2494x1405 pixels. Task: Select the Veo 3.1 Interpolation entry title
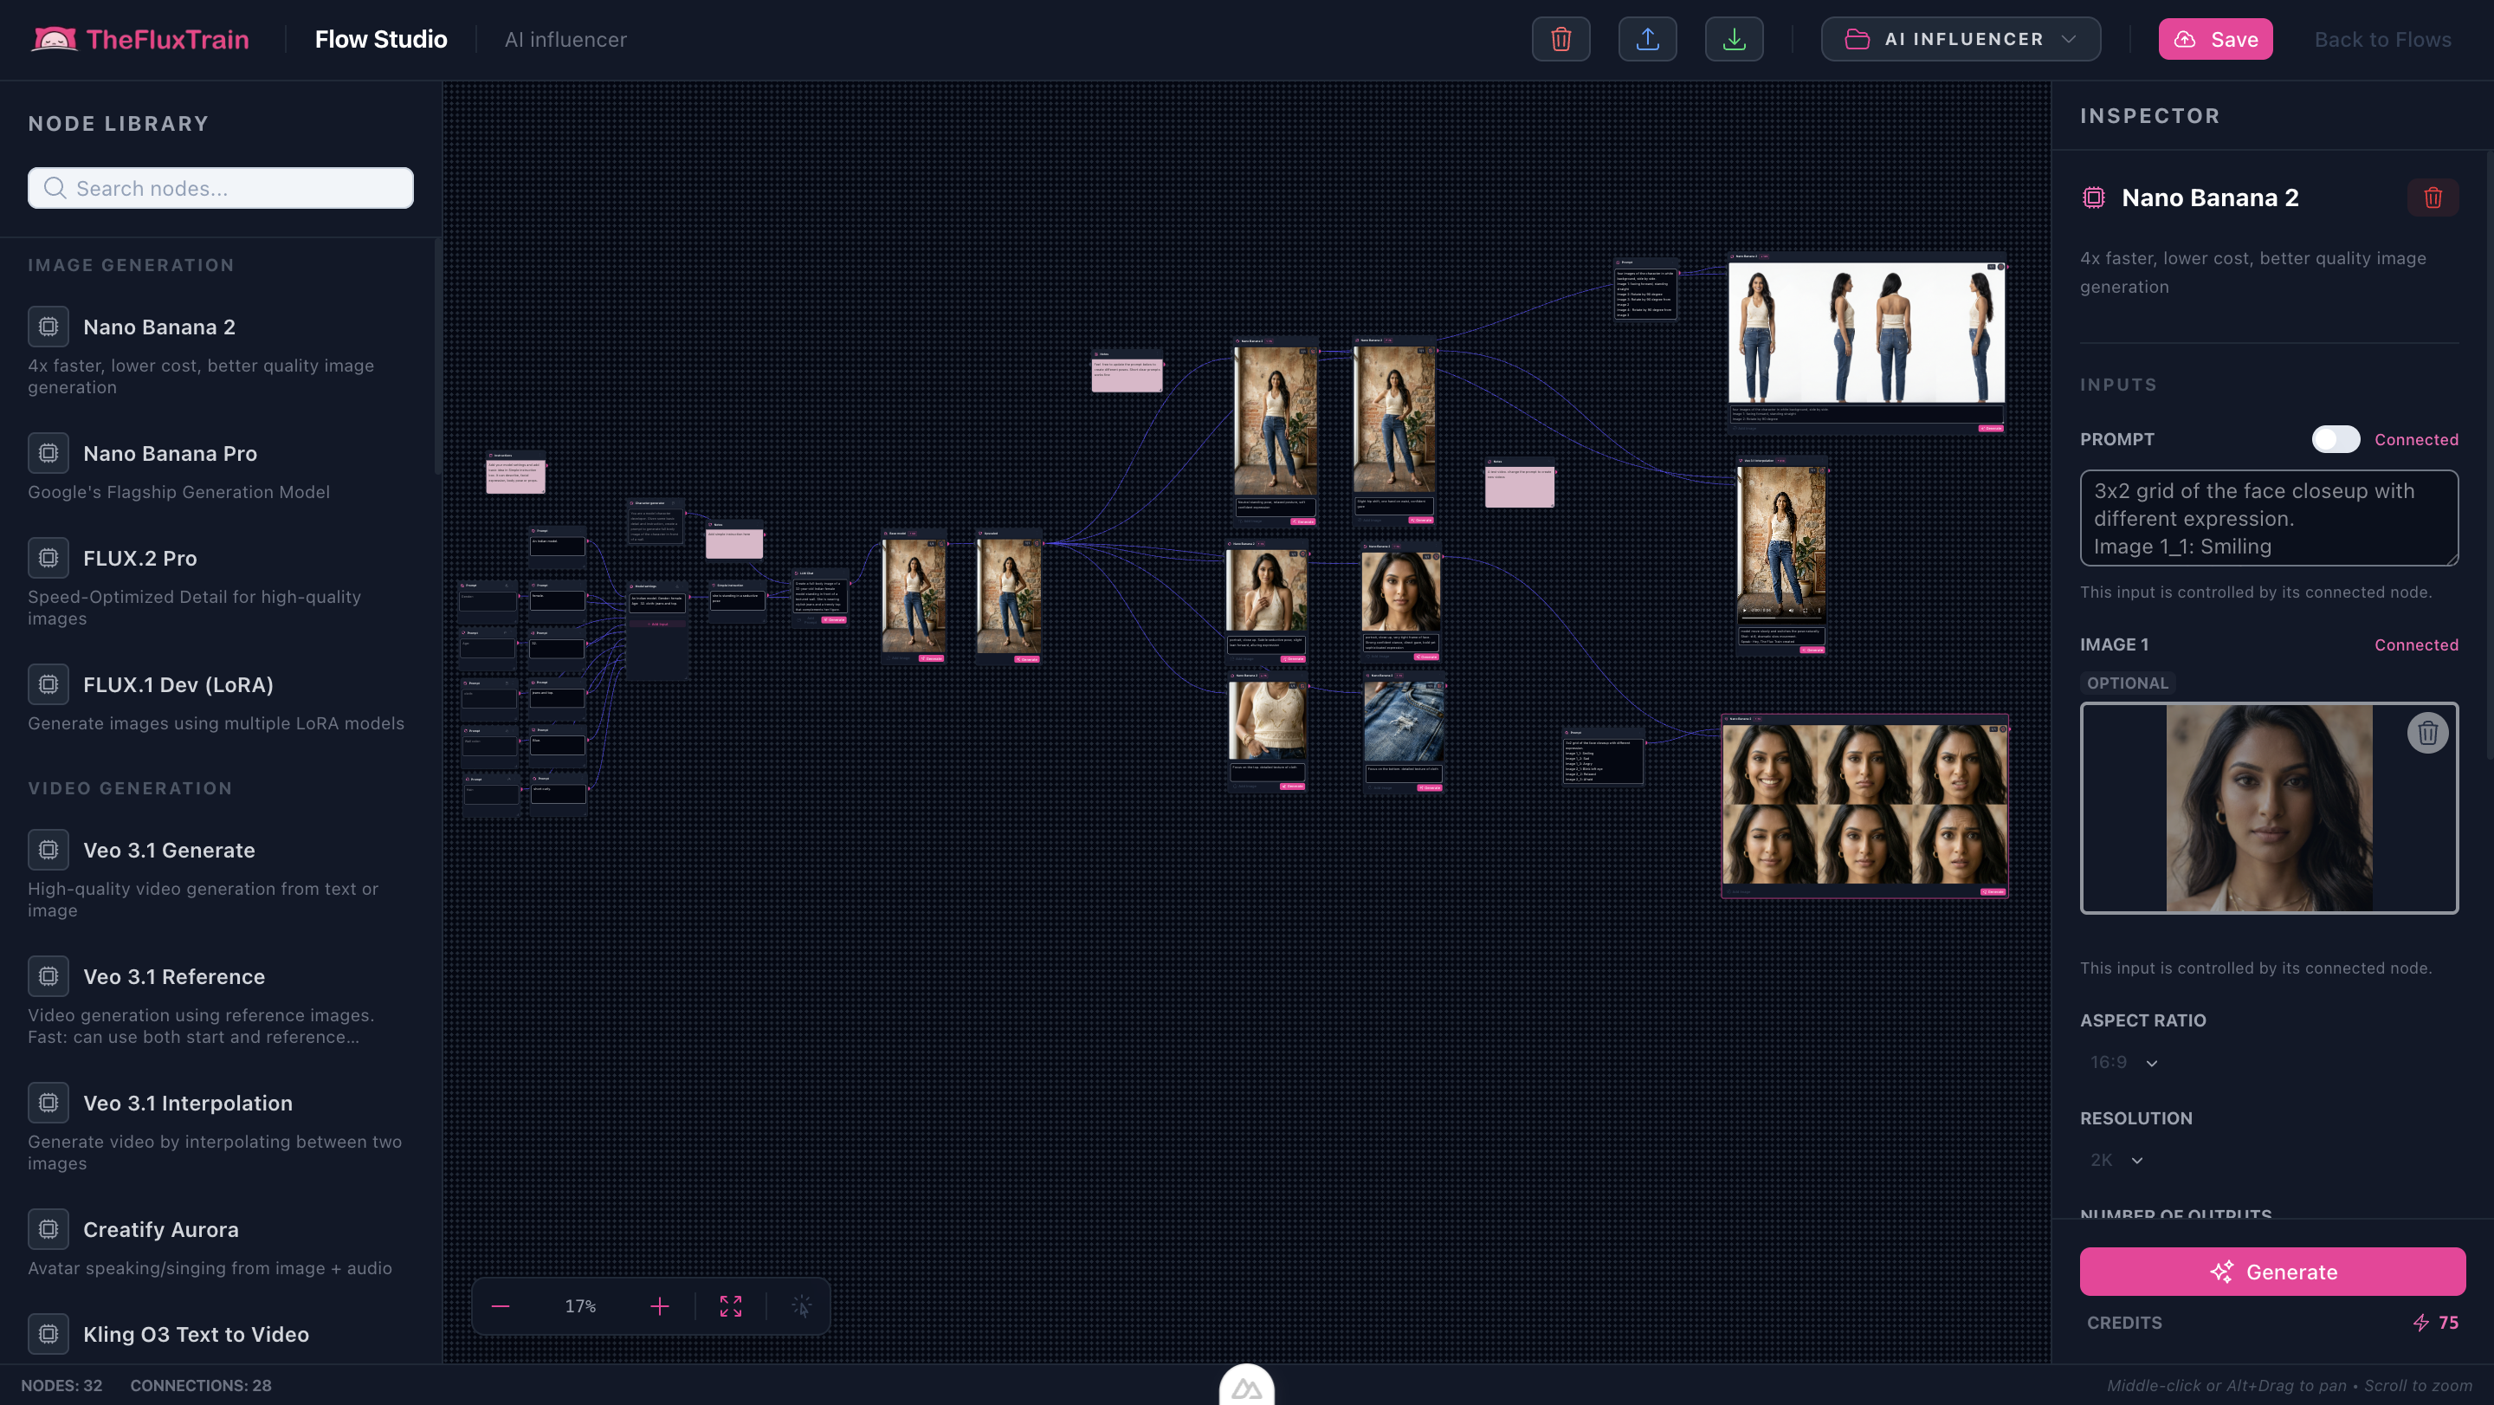pos(188,1103)
